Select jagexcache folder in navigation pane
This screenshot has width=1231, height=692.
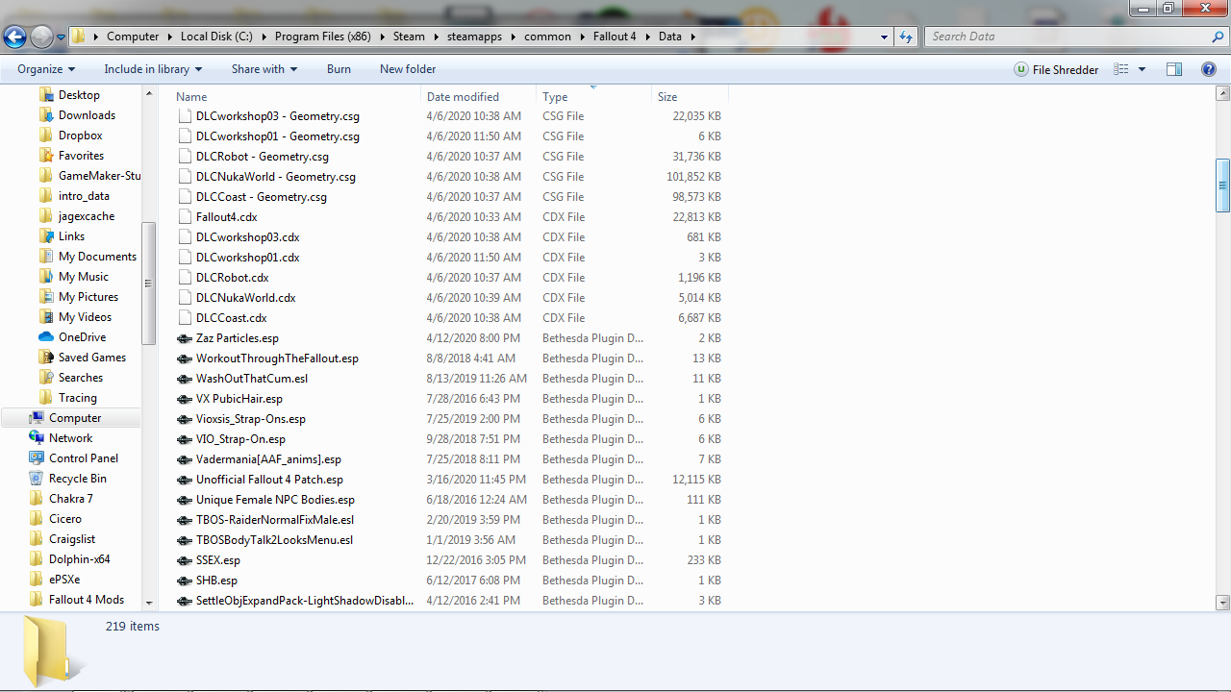click(x=86, y=215)
